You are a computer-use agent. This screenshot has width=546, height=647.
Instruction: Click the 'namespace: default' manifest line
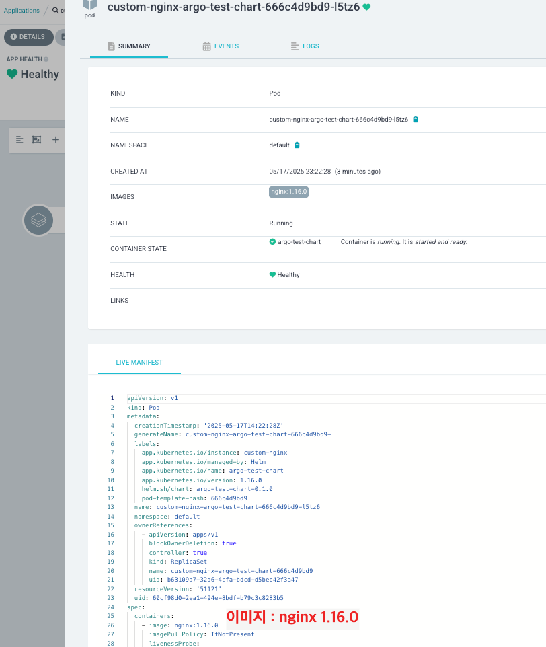[x=167, y=517]
